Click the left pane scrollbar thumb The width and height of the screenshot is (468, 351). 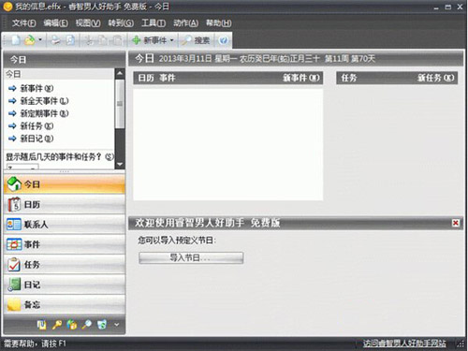[x=120, y=104]
